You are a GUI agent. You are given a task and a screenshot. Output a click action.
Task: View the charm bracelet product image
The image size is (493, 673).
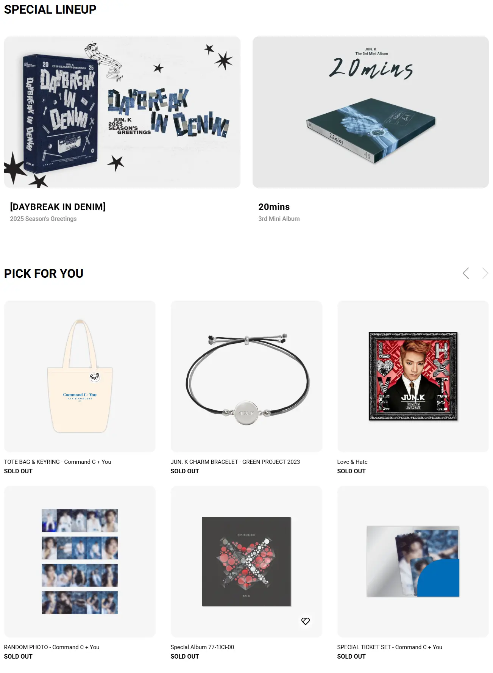coord(246,376)
